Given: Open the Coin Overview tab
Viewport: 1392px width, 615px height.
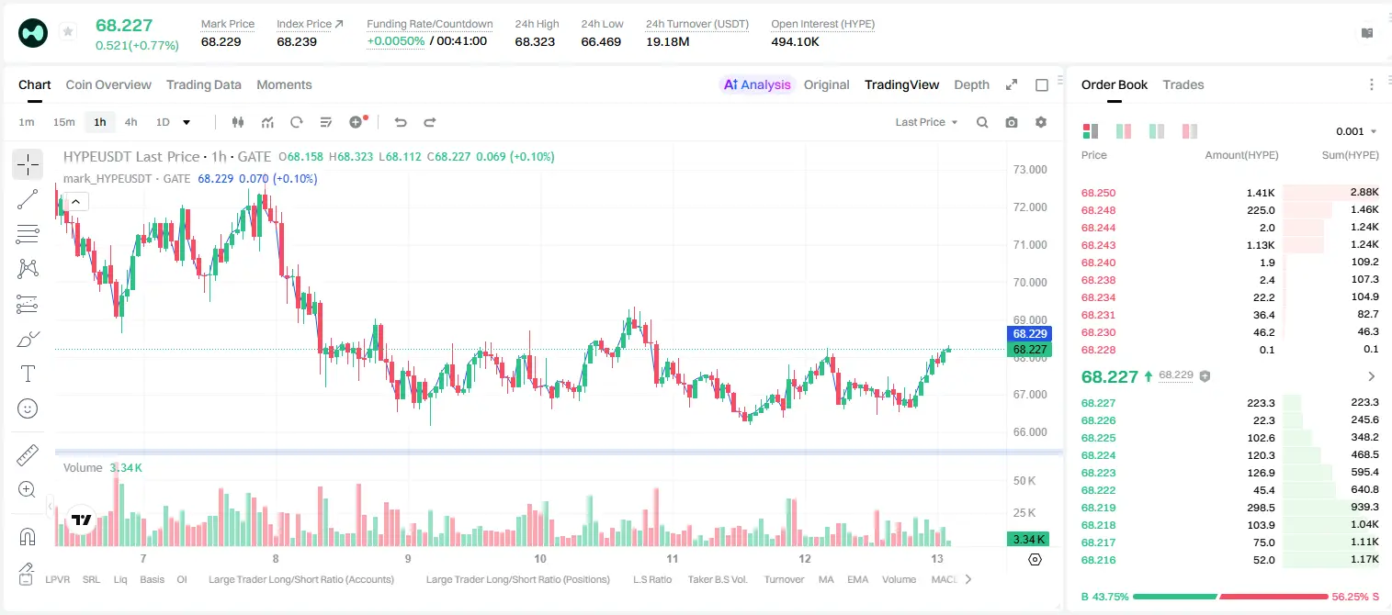Looking at the screenshot, I should [x=108, y=84].
